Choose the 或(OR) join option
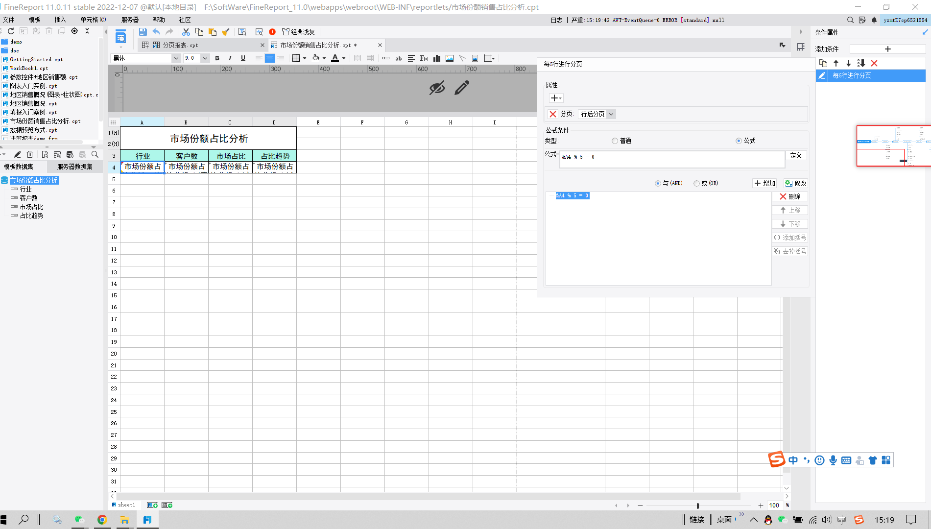 click(696, 183)
